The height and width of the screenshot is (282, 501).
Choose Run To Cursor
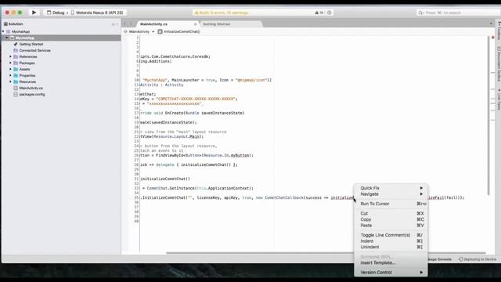[x=391, y=204]
